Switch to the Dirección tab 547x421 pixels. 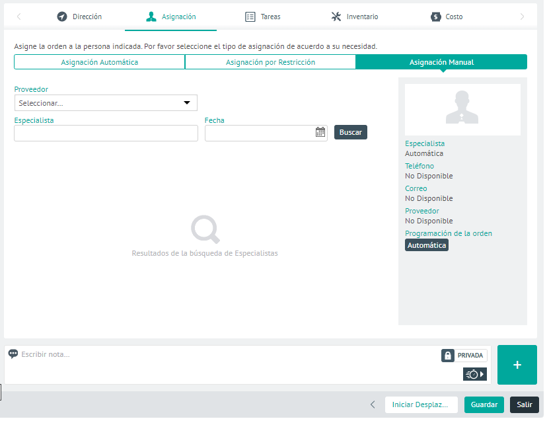pyautogui.click(x=79, y=17)
